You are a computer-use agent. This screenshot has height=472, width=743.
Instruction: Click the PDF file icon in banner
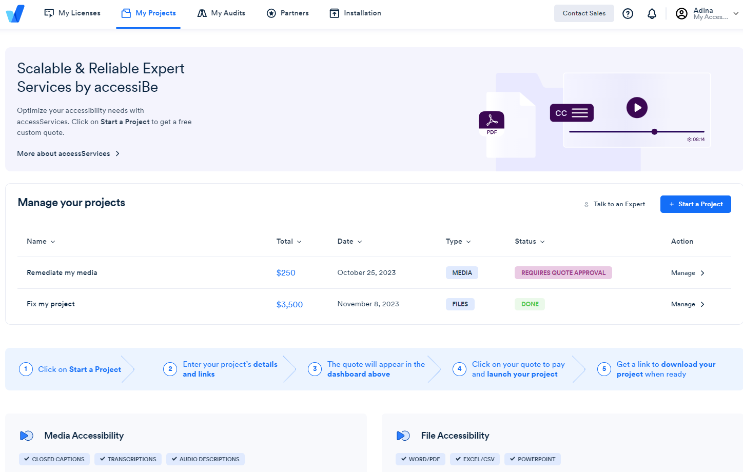pos(492,123)
